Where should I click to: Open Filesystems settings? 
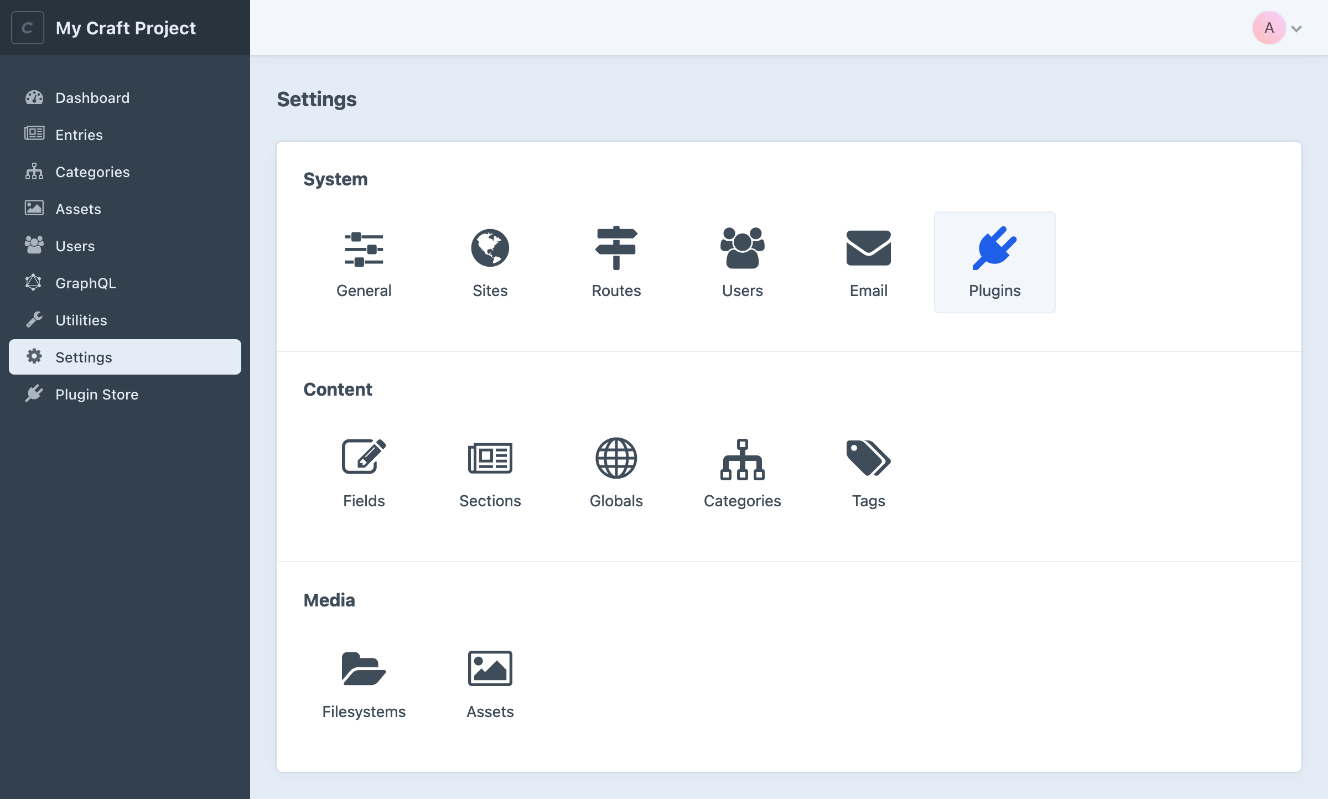coord(364,683)
